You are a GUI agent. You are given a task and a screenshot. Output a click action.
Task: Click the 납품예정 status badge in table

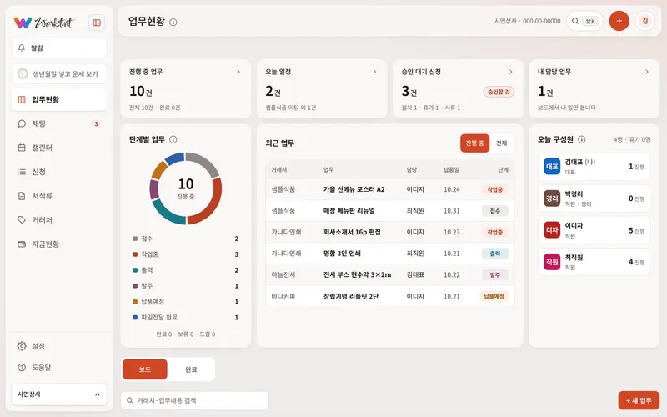click(494, 296)
